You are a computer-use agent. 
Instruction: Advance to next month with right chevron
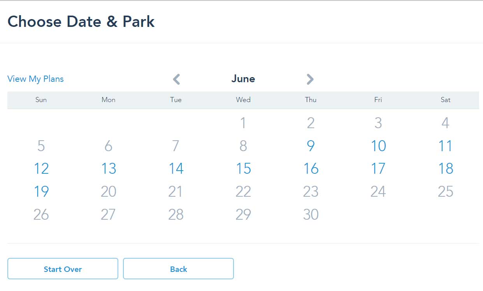310,79
